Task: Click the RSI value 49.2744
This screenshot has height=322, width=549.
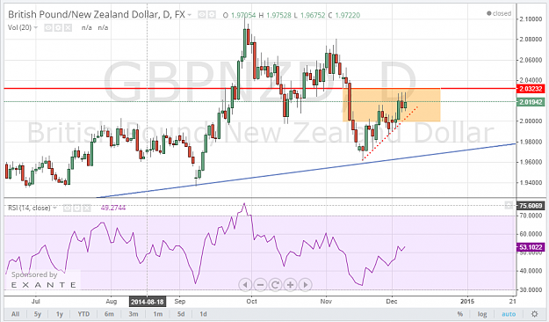Action: (113, 208)
